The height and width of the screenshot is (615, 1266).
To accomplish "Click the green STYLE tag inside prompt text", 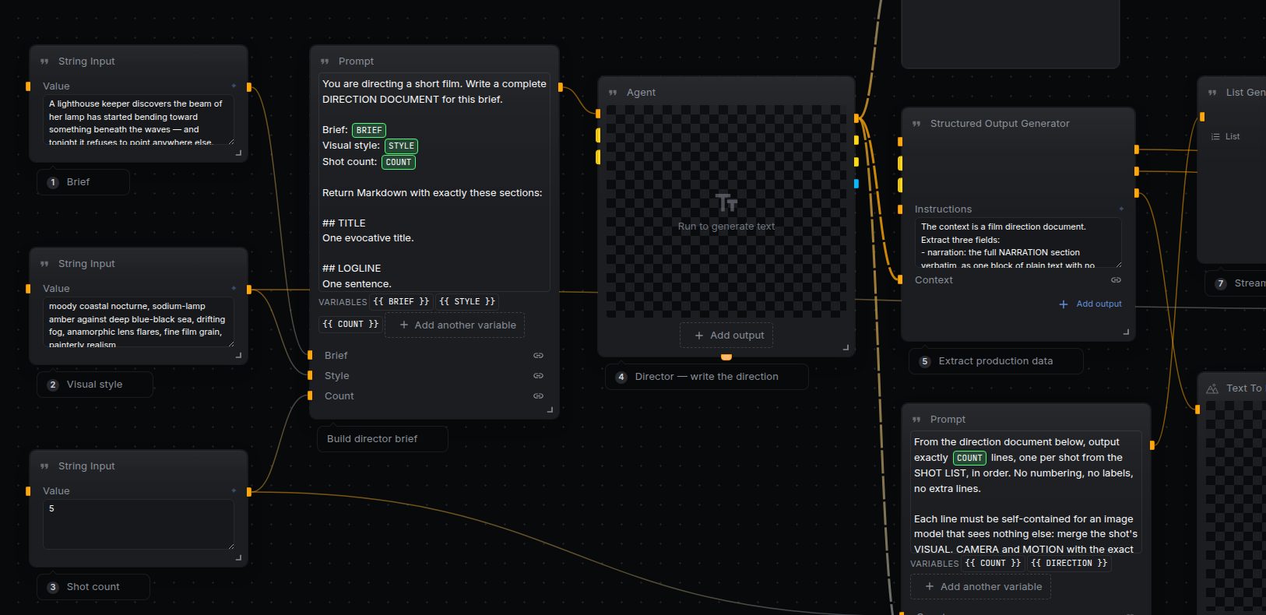I will [401, 146].
